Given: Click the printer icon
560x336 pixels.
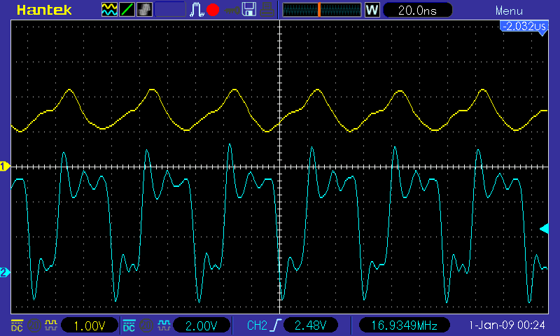Looking at the screenshot, I should [x=267, y=10].
